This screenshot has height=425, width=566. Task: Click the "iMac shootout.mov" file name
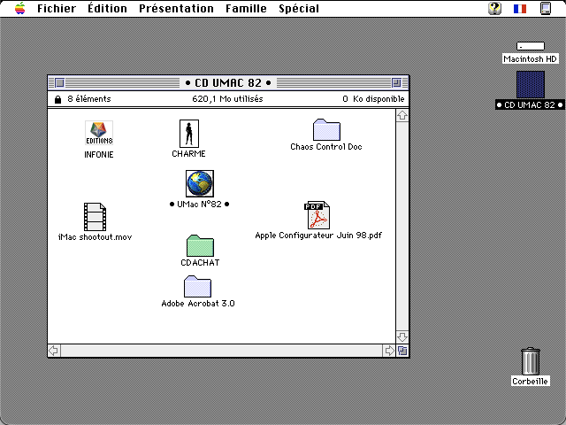click(95, 237)
